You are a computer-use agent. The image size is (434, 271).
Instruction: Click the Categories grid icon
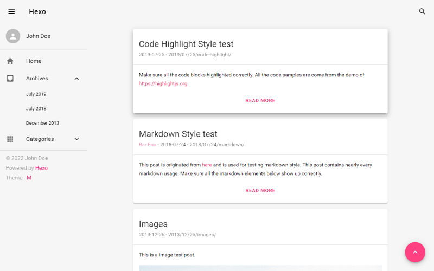(x=10, y=139)
